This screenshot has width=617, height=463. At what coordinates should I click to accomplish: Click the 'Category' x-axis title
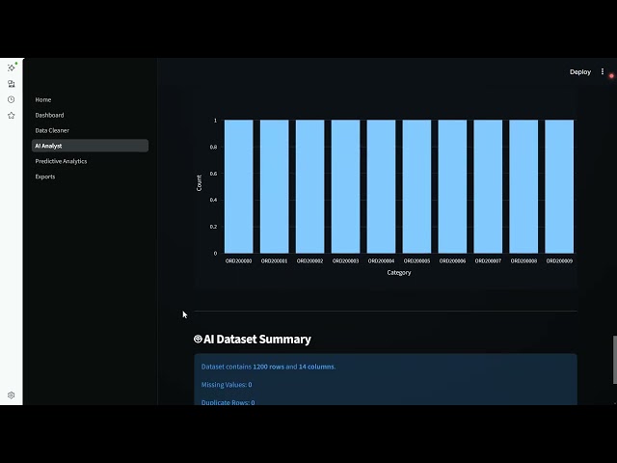(398, 272)
